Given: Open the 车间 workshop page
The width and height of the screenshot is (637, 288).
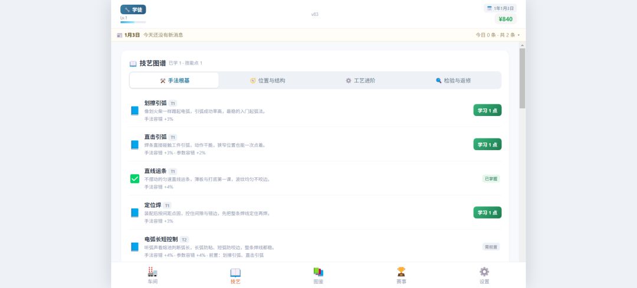Looking at the screenshot, I should coord(152,276).
